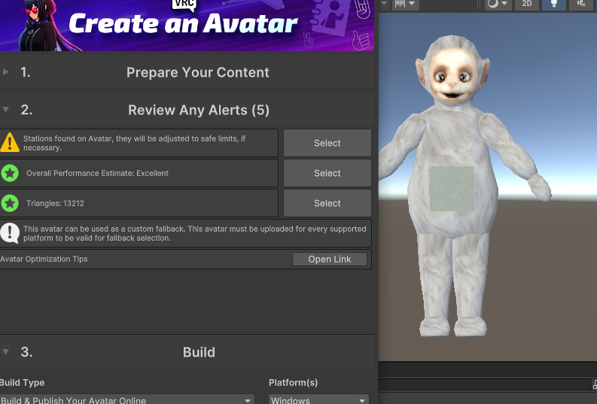This screenshot has width=597, height=404.
Task: Click the 'Review Any Alerts (5)' heading
Action: tap(199, 110)
